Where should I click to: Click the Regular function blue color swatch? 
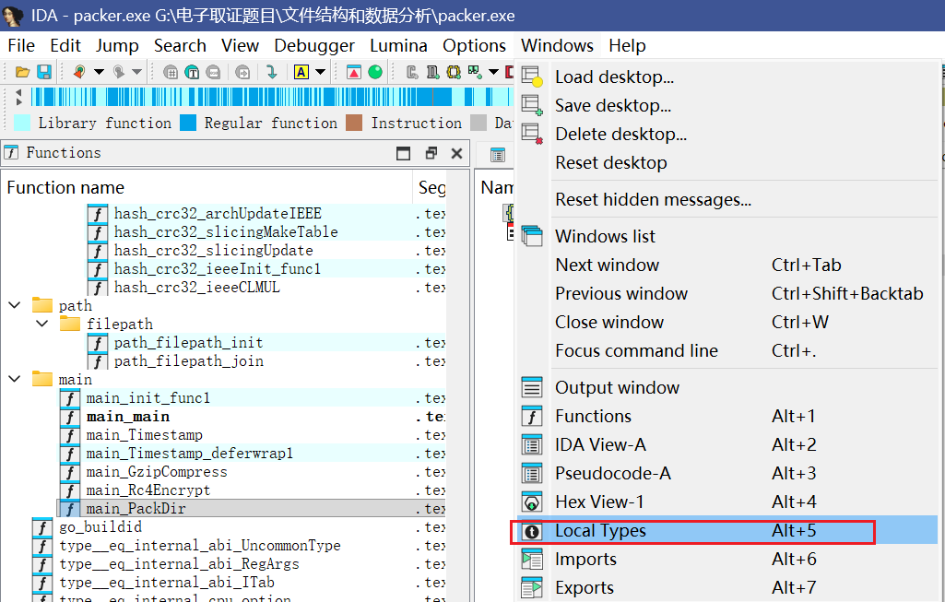click(x=188, y=123)
